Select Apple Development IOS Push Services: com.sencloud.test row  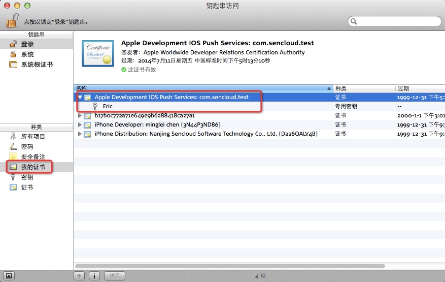pyautogui.click(x=259, y=97)
